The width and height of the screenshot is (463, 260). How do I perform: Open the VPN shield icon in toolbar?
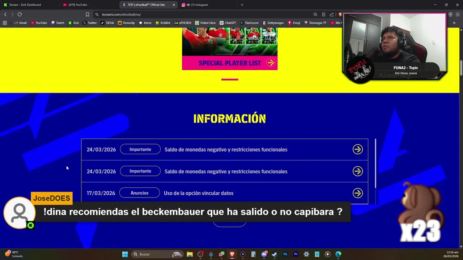tap(450, 14)
